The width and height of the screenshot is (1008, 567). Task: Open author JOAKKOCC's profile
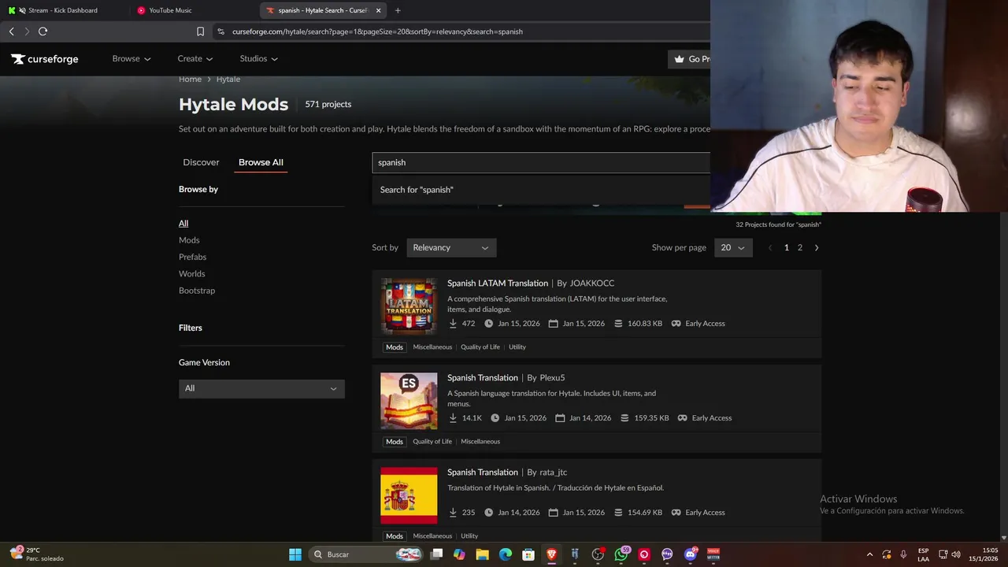592,283
